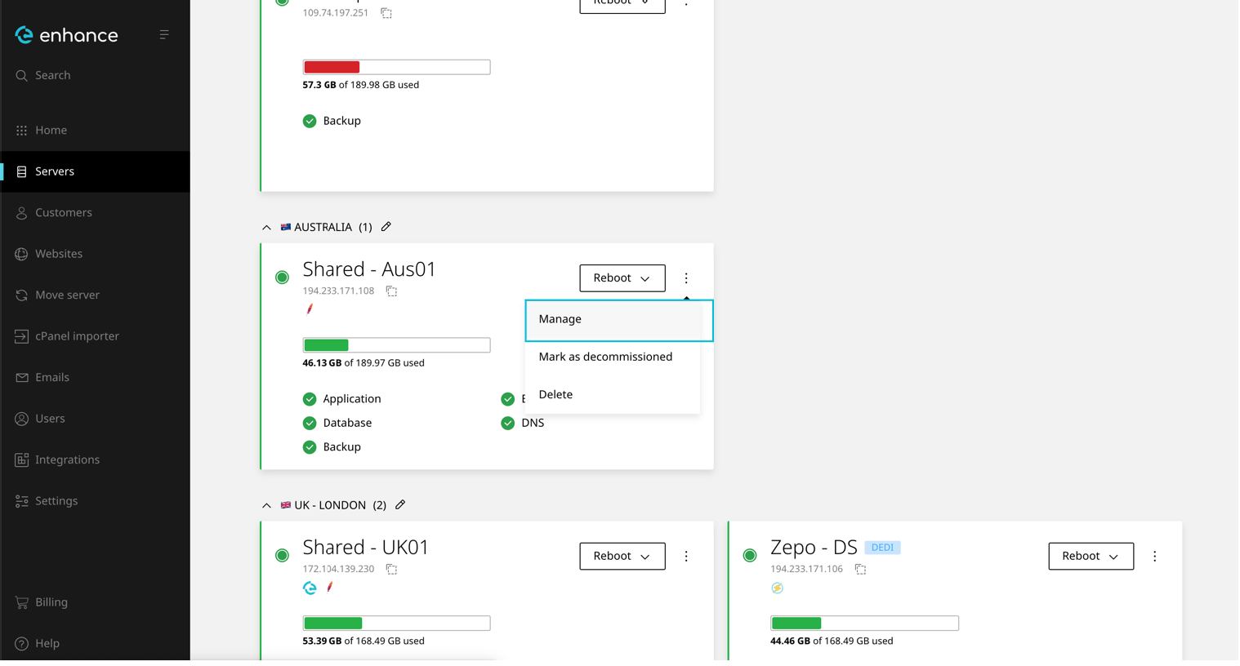Open the three-dot menu for Shared - UK01
1240x666 pixels.
point(686,557)
